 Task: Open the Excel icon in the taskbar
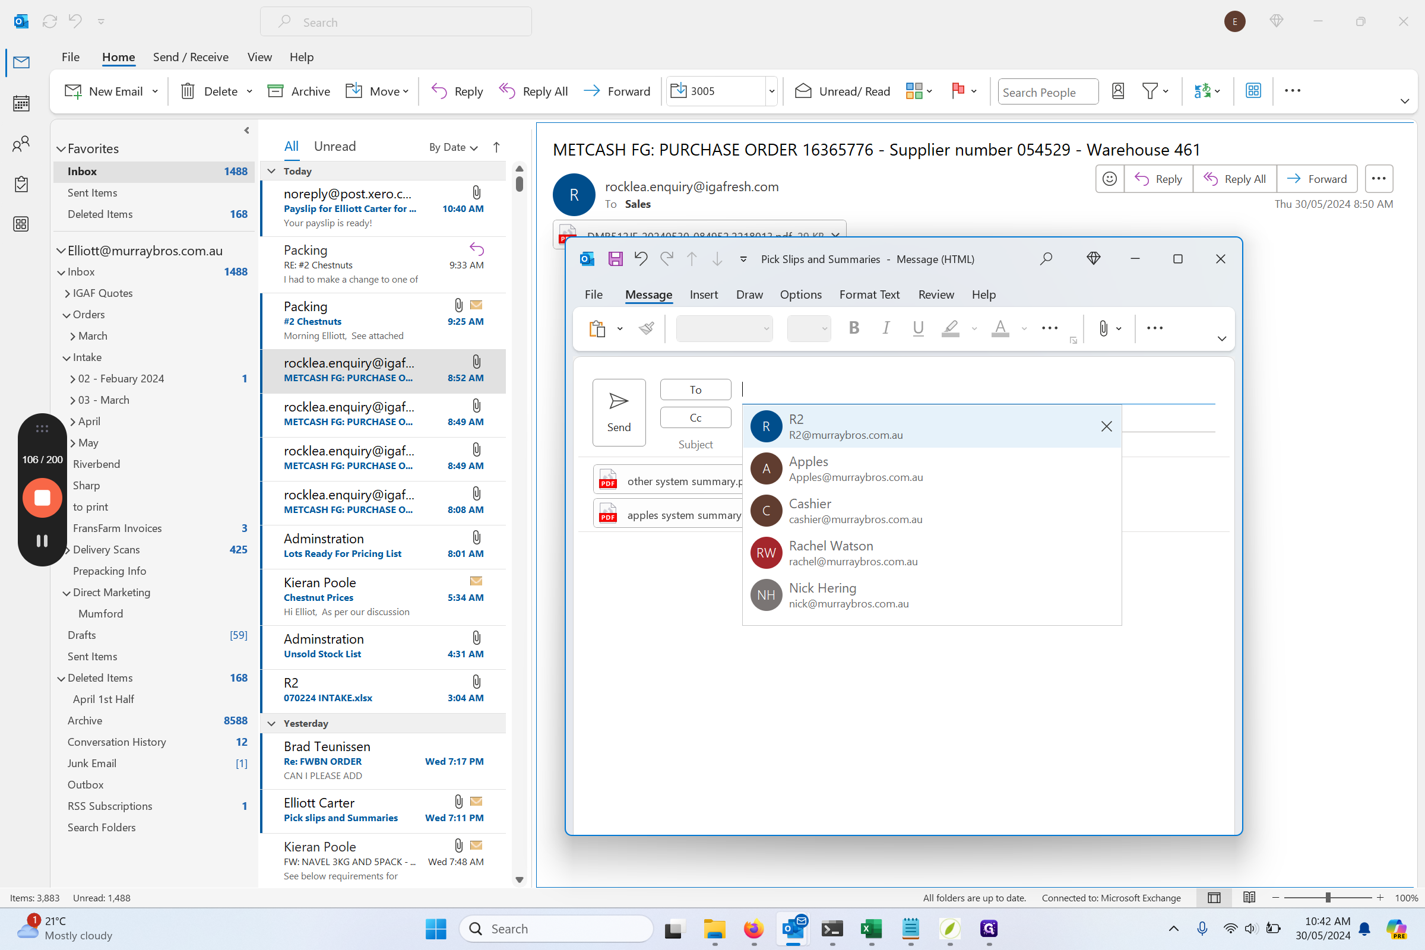tap(871, 929)
